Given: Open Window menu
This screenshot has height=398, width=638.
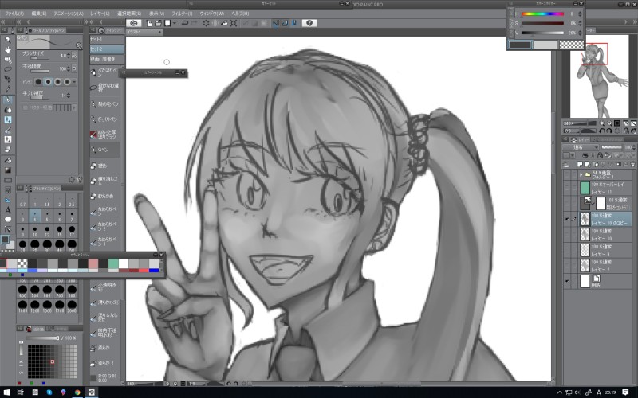Looking at the screenshot, I should (212, 14).
